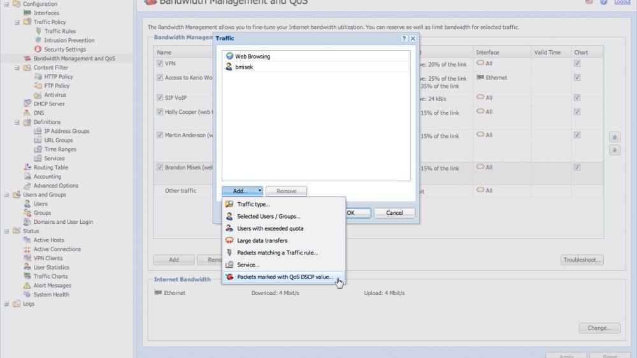
Task: Disable chart for Access to Kerio rule
Action: (576, 78)
